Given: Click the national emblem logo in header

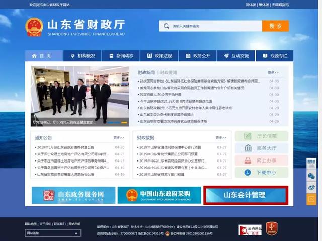Looking at the screenshot, I should pyautogui.click(x=34, y=27).
